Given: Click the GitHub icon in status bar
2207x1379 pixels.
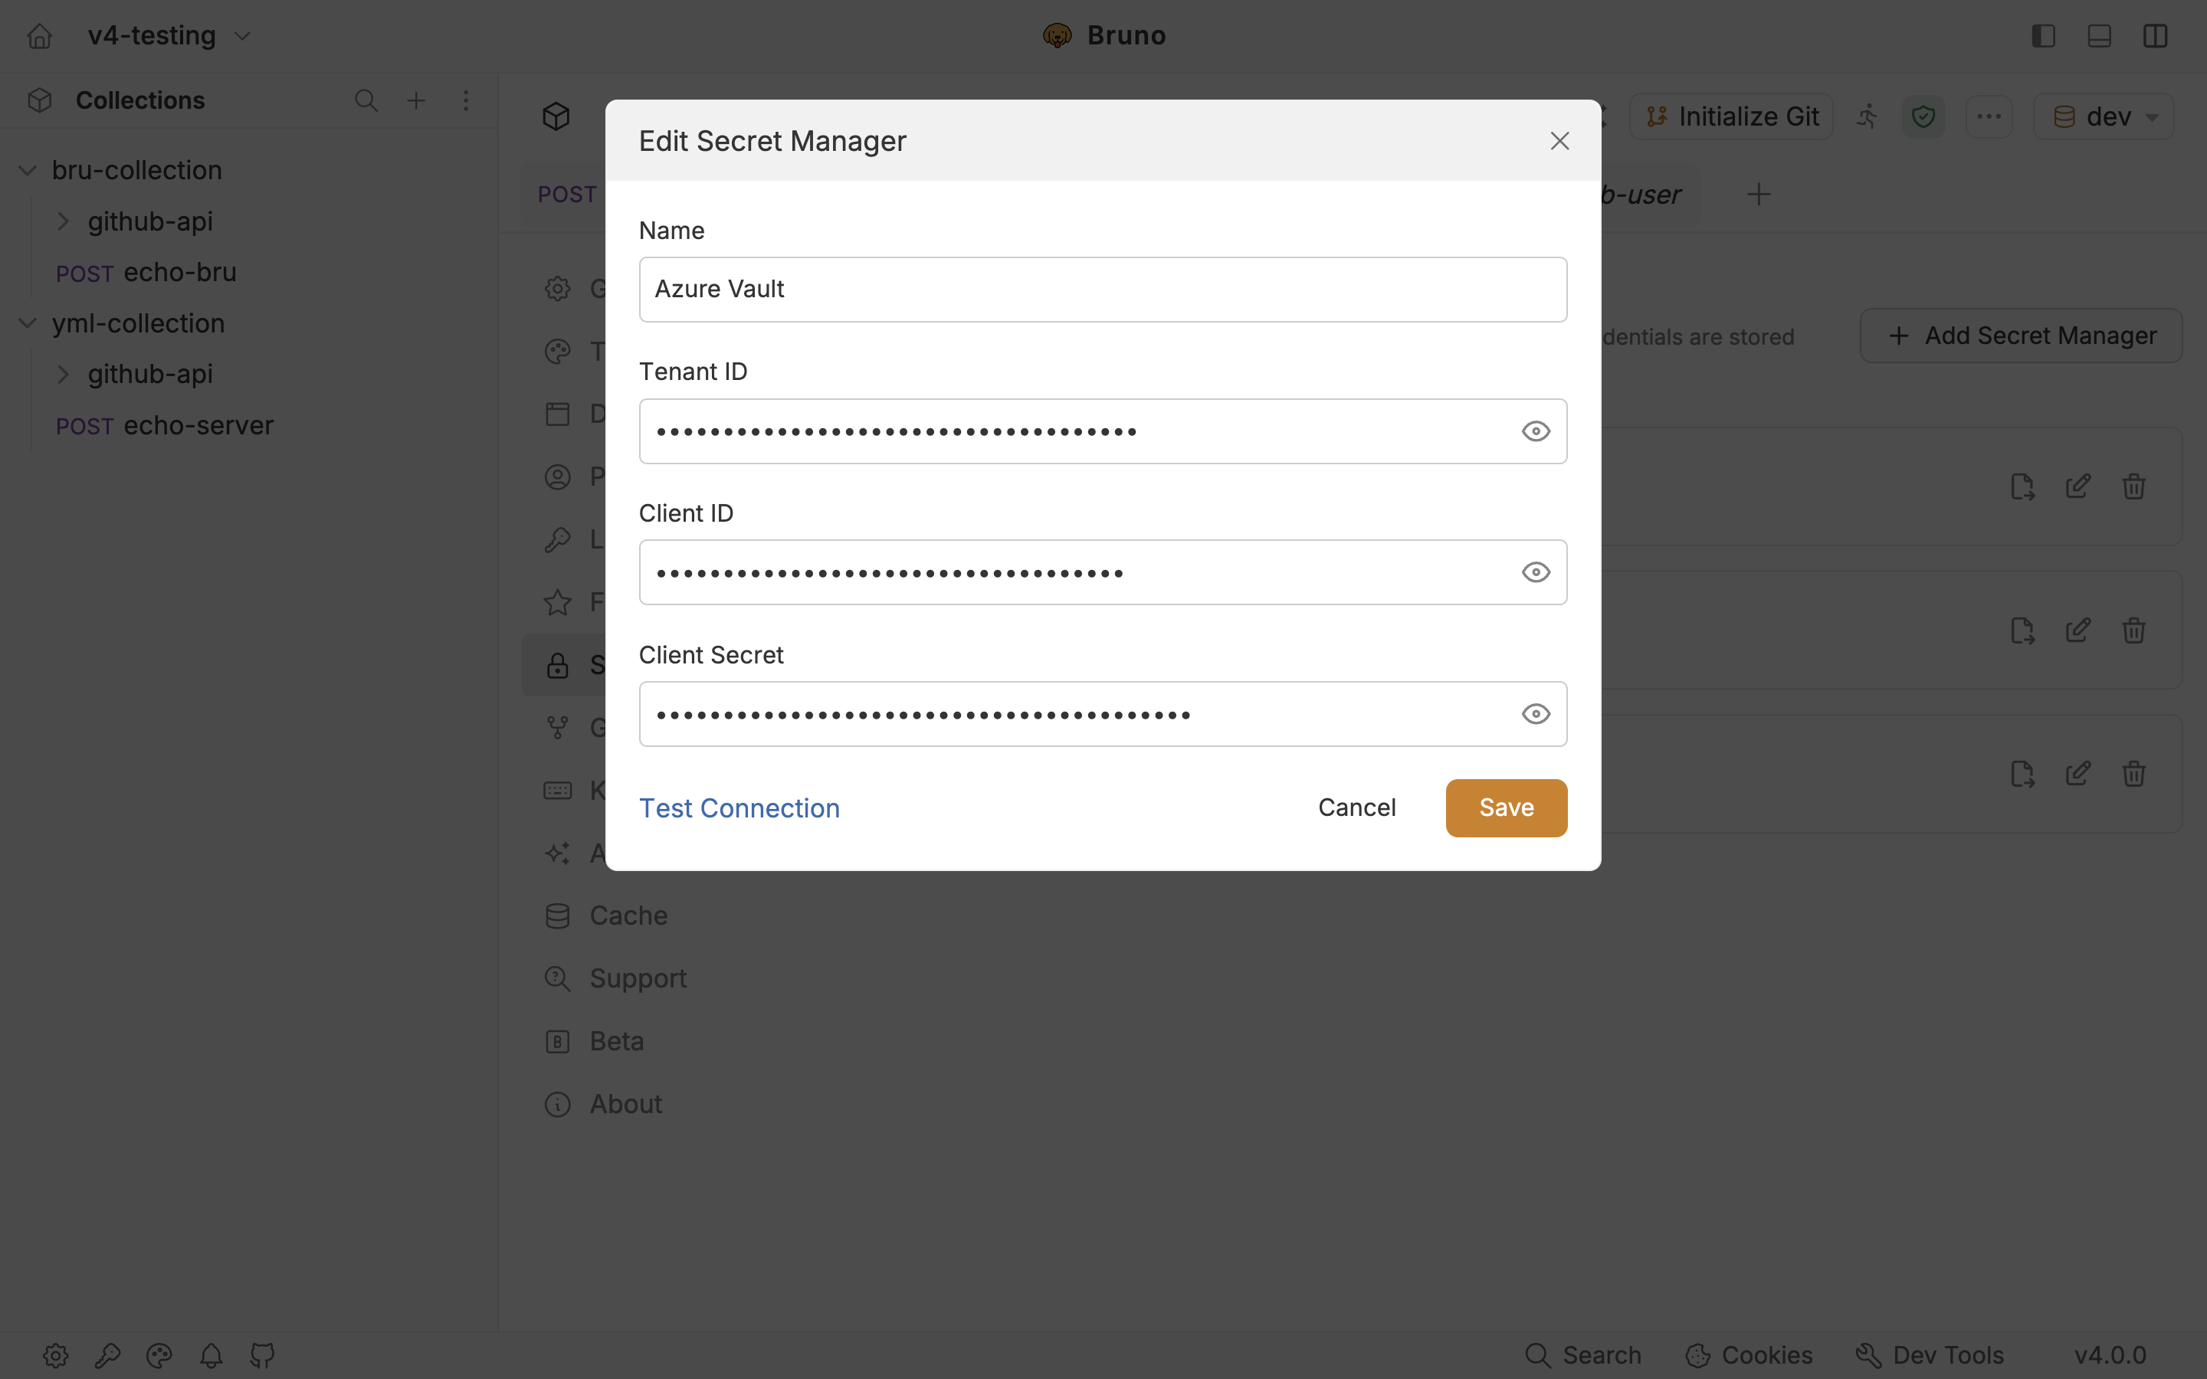Looking at the screenshot, I should (263, 1355).
